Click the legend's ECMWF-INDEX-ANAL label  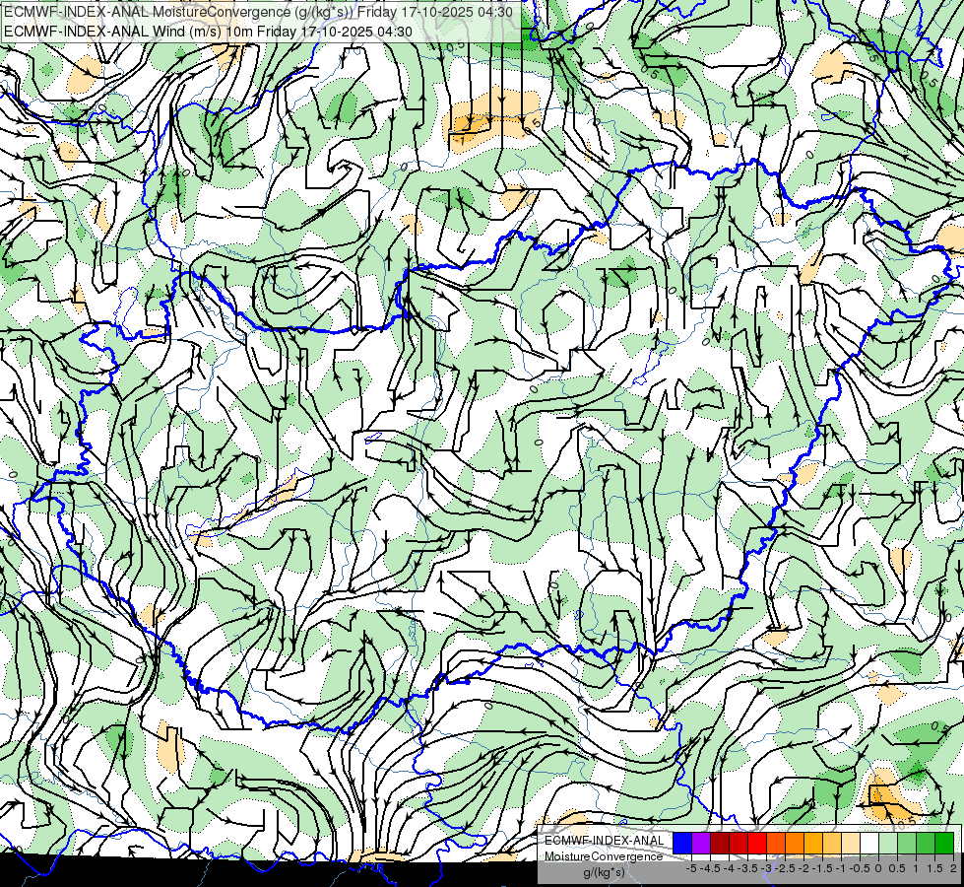click(605, 841)
